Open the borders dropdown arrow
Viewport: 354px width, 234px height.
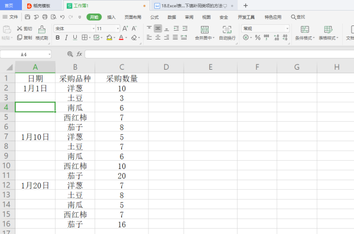pos(90,38)
